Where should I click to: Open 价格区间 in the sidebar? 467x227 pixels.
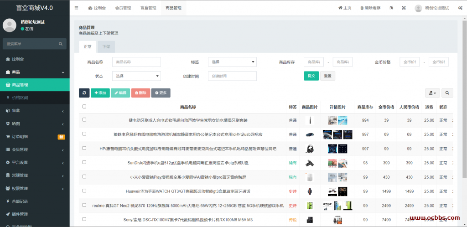coord(35,98)
